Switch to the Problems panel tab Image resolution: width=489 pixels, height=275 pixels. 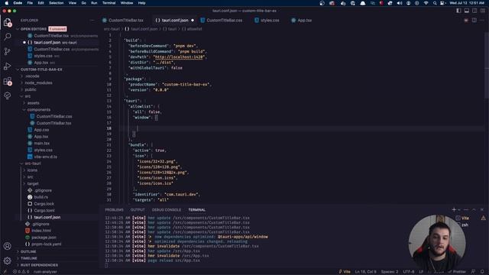click(114, 210)
